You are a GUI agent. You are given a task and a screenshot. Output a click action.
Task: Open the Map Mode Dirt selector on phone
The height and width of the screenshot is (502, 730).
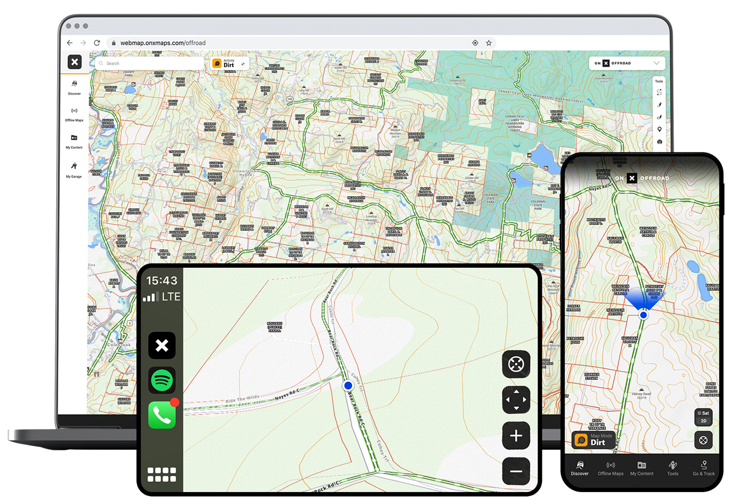coord(593,440)
